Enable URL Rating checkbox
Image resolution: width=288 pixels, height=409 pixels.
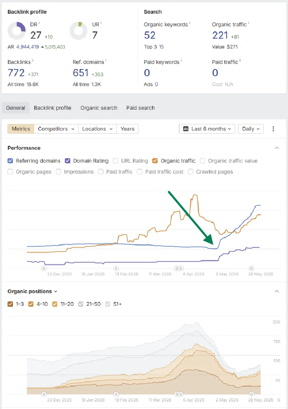point(116,161)
